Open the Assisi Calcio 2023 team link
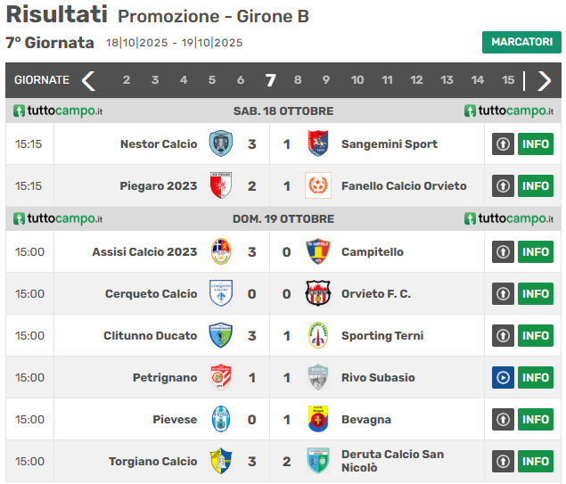 tap(144, 251)
